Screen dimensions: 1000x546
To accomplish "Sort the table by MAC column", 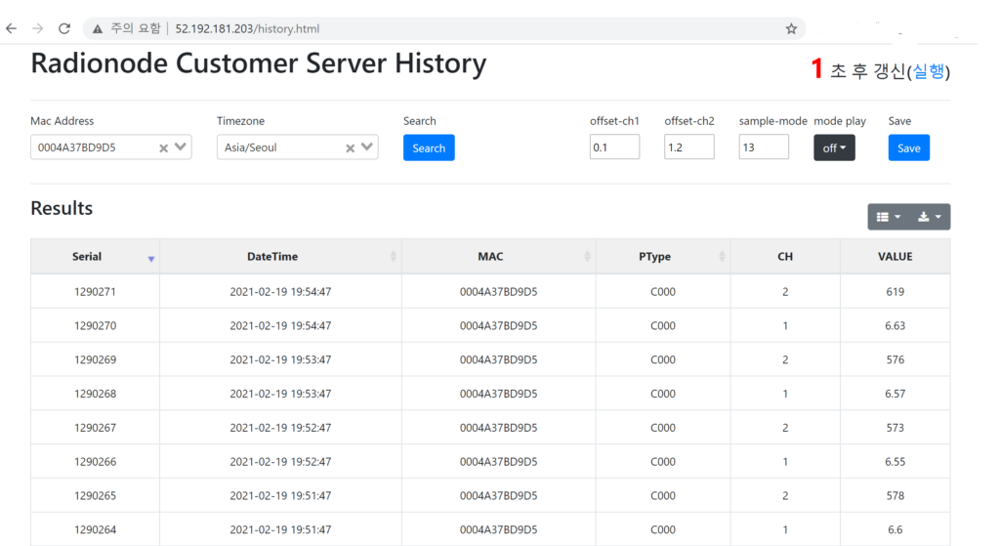I will coord(499,257).
